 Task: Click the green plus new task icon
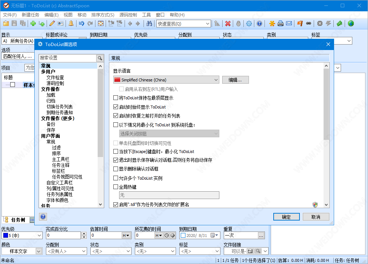pos(33,23)
